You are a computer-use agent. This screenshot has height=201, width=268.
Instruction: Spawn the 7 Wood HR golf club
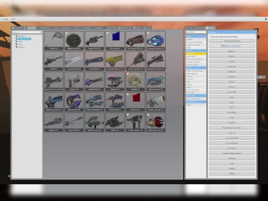click(x=54, y=41)
